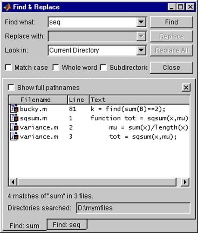This screenshot has width=198, height=233.
Task: Click the Find button
Action: coord(171,22)
